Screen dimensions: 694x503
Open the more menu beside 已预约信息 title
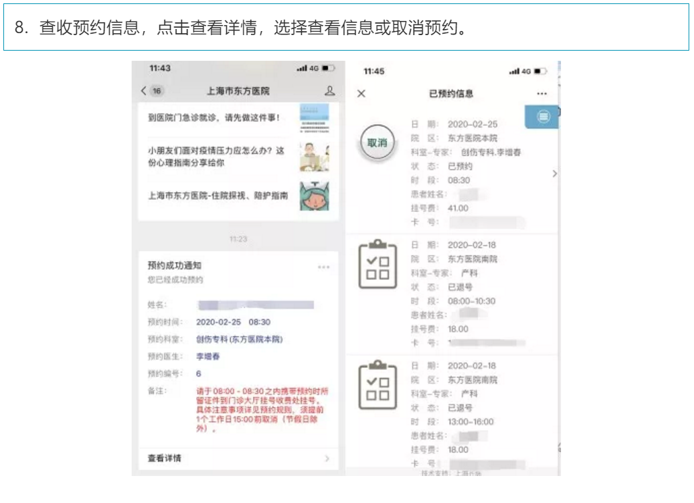point(541,93)
